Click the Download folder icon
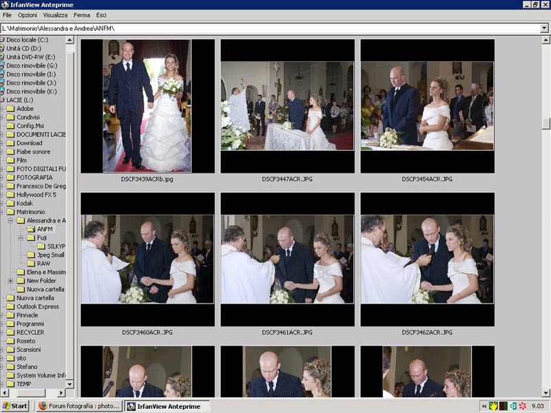551x413 pixels. click(x=10, y=143)
